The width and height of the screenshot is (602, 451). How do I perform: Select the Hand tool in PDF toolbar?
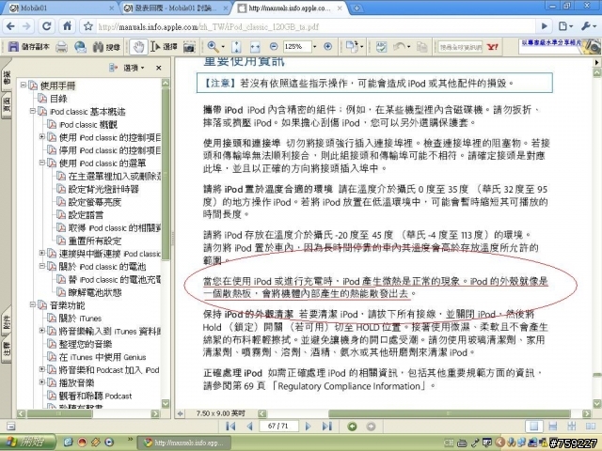pos(138,47)
